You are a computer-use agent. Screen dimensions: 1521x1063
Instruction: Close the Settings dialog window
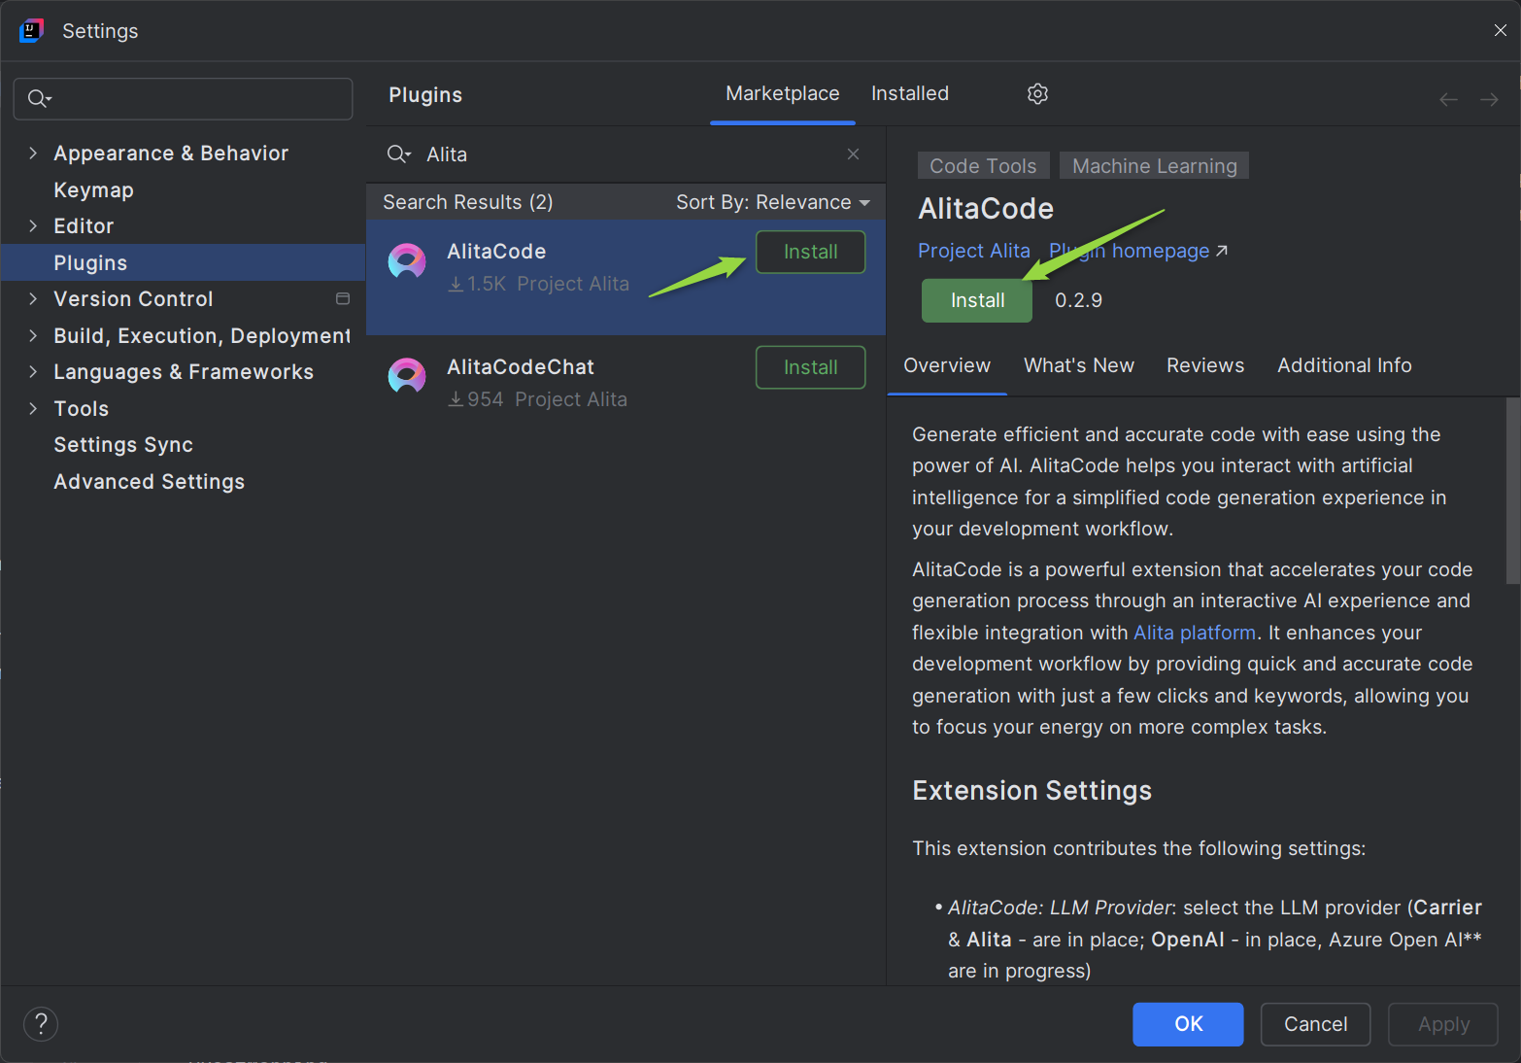[x=1500, y=30]
